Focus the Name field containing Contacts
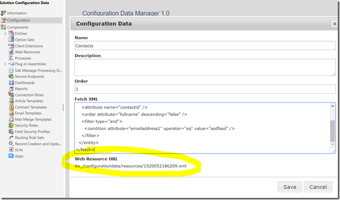340x200 pixels. click(x=205, y=46)
